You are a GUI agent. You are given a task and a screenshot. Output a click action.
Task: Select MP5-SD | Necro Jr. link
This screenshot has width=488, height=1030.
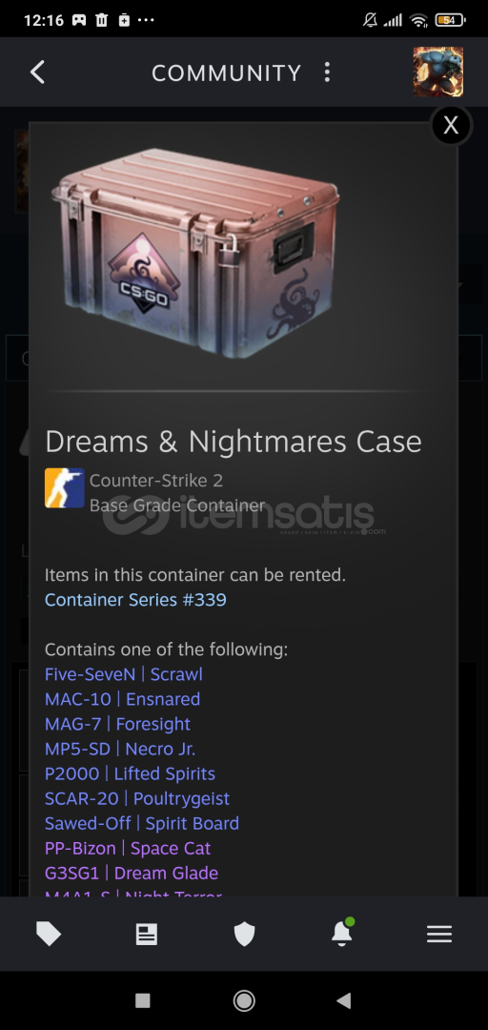(120, 749)
